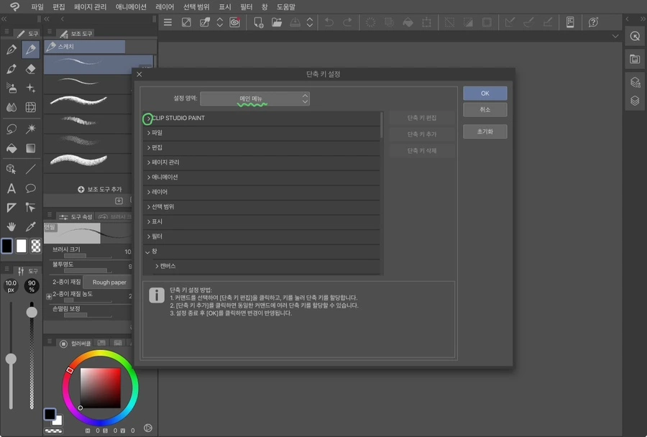Click the 단축 키 편집 button

[x=422, y=118]
